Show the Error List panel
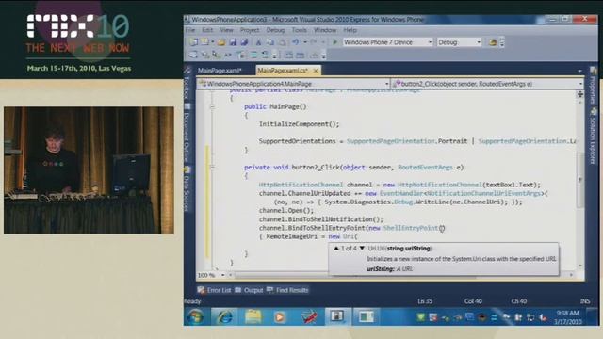 [214, 290]
